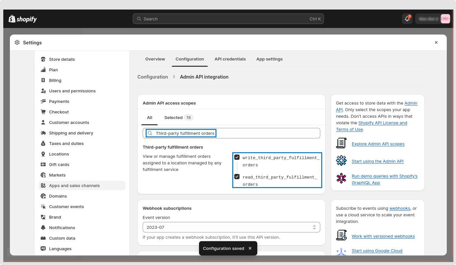Dismiss the Configuration saved toast
456x265 pixels.
pyautogui.click(x=250, y=248)
